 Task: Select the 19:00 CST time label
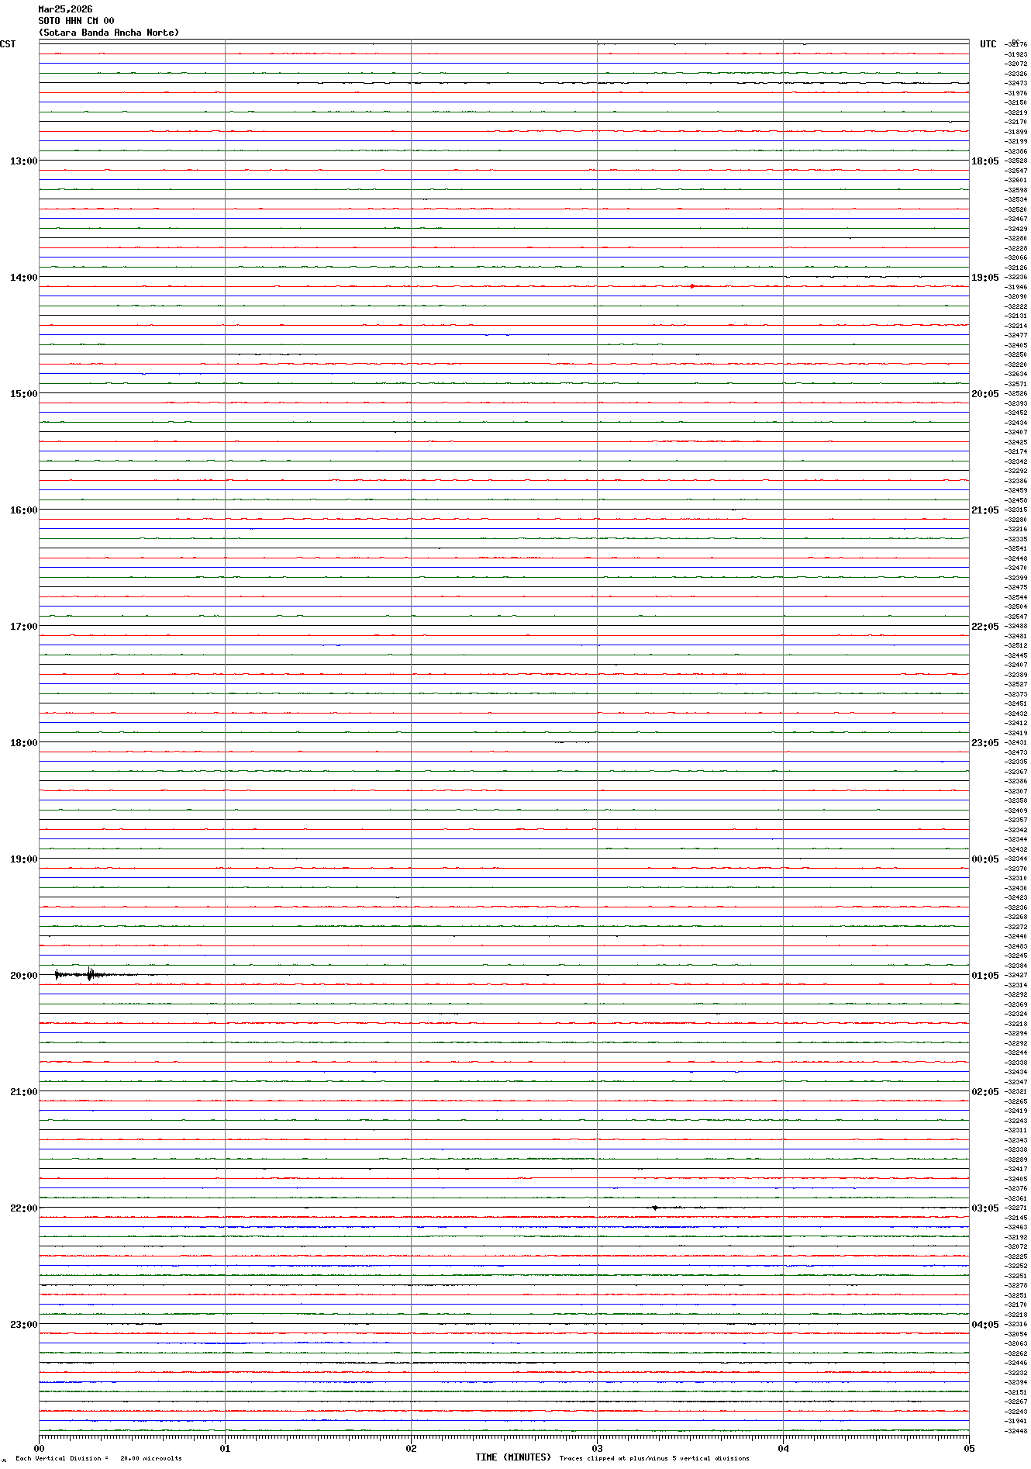coord(23,859)
